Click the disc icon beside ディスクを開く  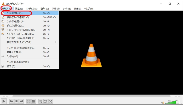point(3,26)
